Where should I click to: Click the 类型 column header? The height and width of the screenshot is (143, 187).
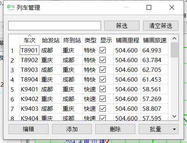click(x=91, y=40)
